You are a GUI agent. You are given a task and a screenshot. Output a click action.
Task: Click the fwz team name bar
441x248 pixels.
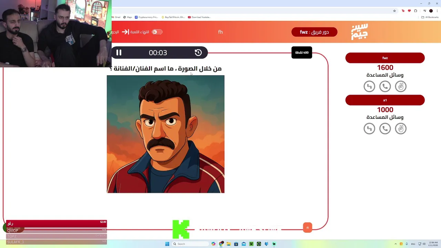click(x=385, y=58)
